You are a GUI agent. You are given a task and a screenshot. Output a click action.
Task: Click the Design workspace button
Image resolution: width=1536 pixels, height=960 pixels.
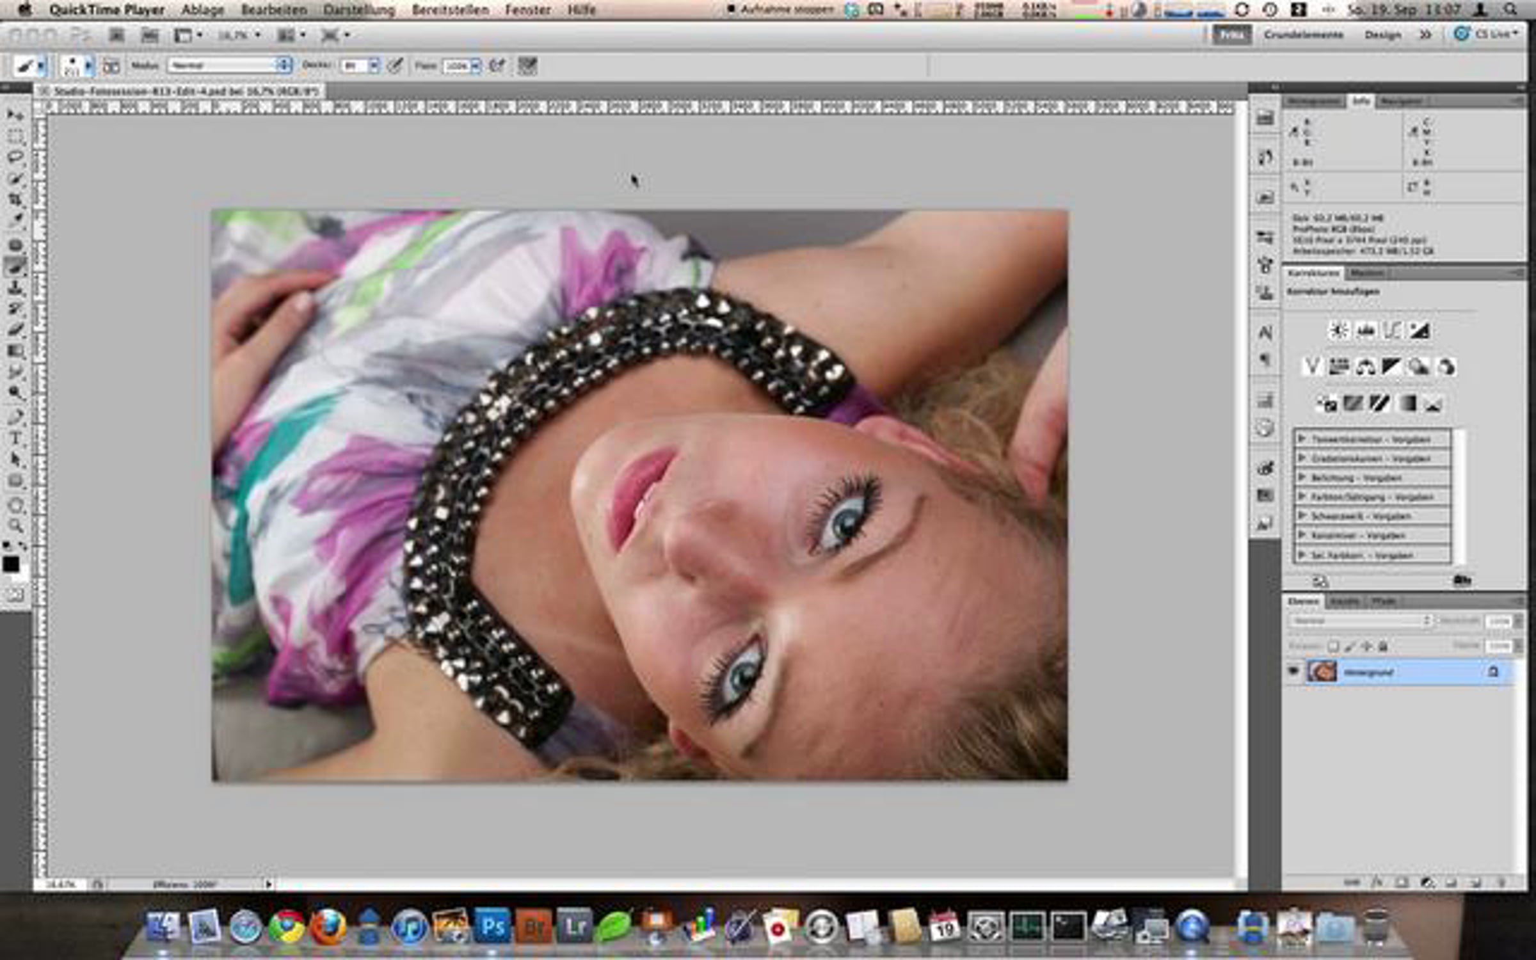1382,35
